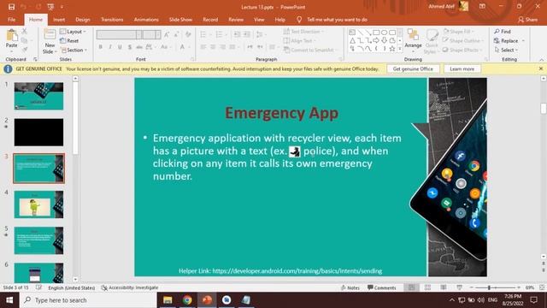The width and height of the screenshot is (547, 308).
Task: Toggle Normal view button
Action: (x=412, y=287)
